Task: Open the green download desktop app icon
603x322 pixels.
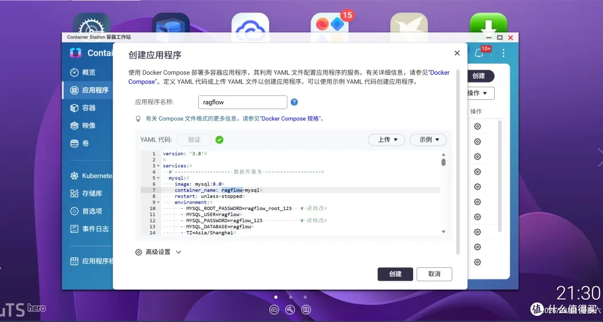Action: pyautogui.click(x=489, y=23)
